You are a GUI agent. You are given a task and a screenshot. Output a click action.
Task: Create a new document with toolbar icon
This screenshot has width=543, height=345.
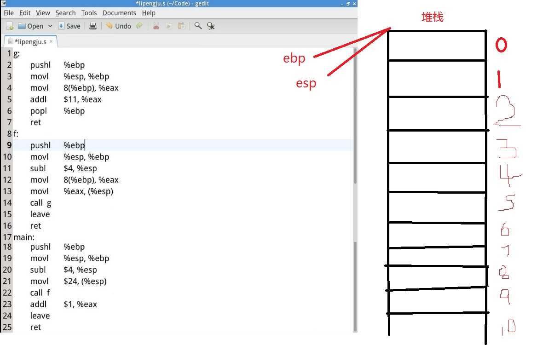click(x=10, y=26)
